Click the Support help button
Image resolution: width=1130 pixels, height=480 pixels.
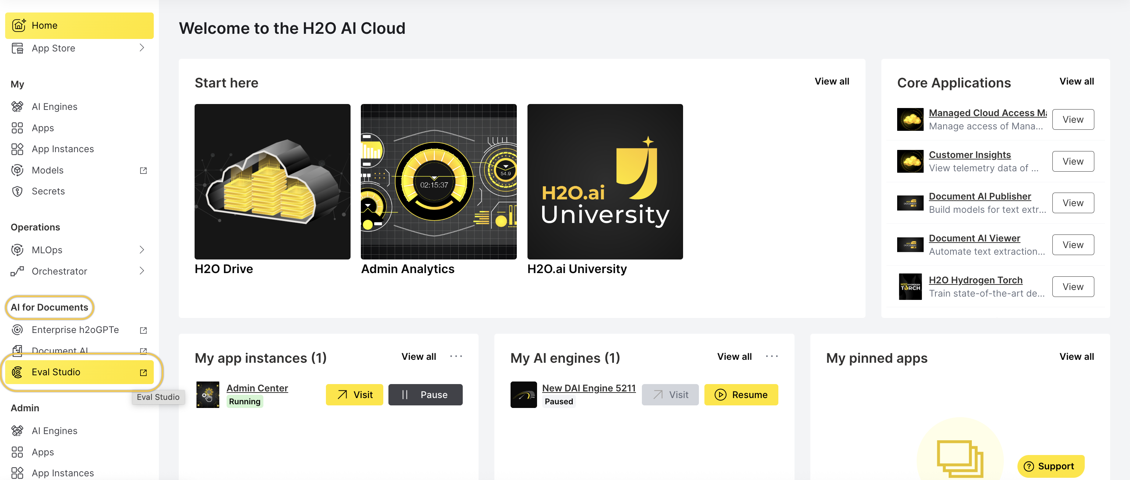click(1050, 466)
